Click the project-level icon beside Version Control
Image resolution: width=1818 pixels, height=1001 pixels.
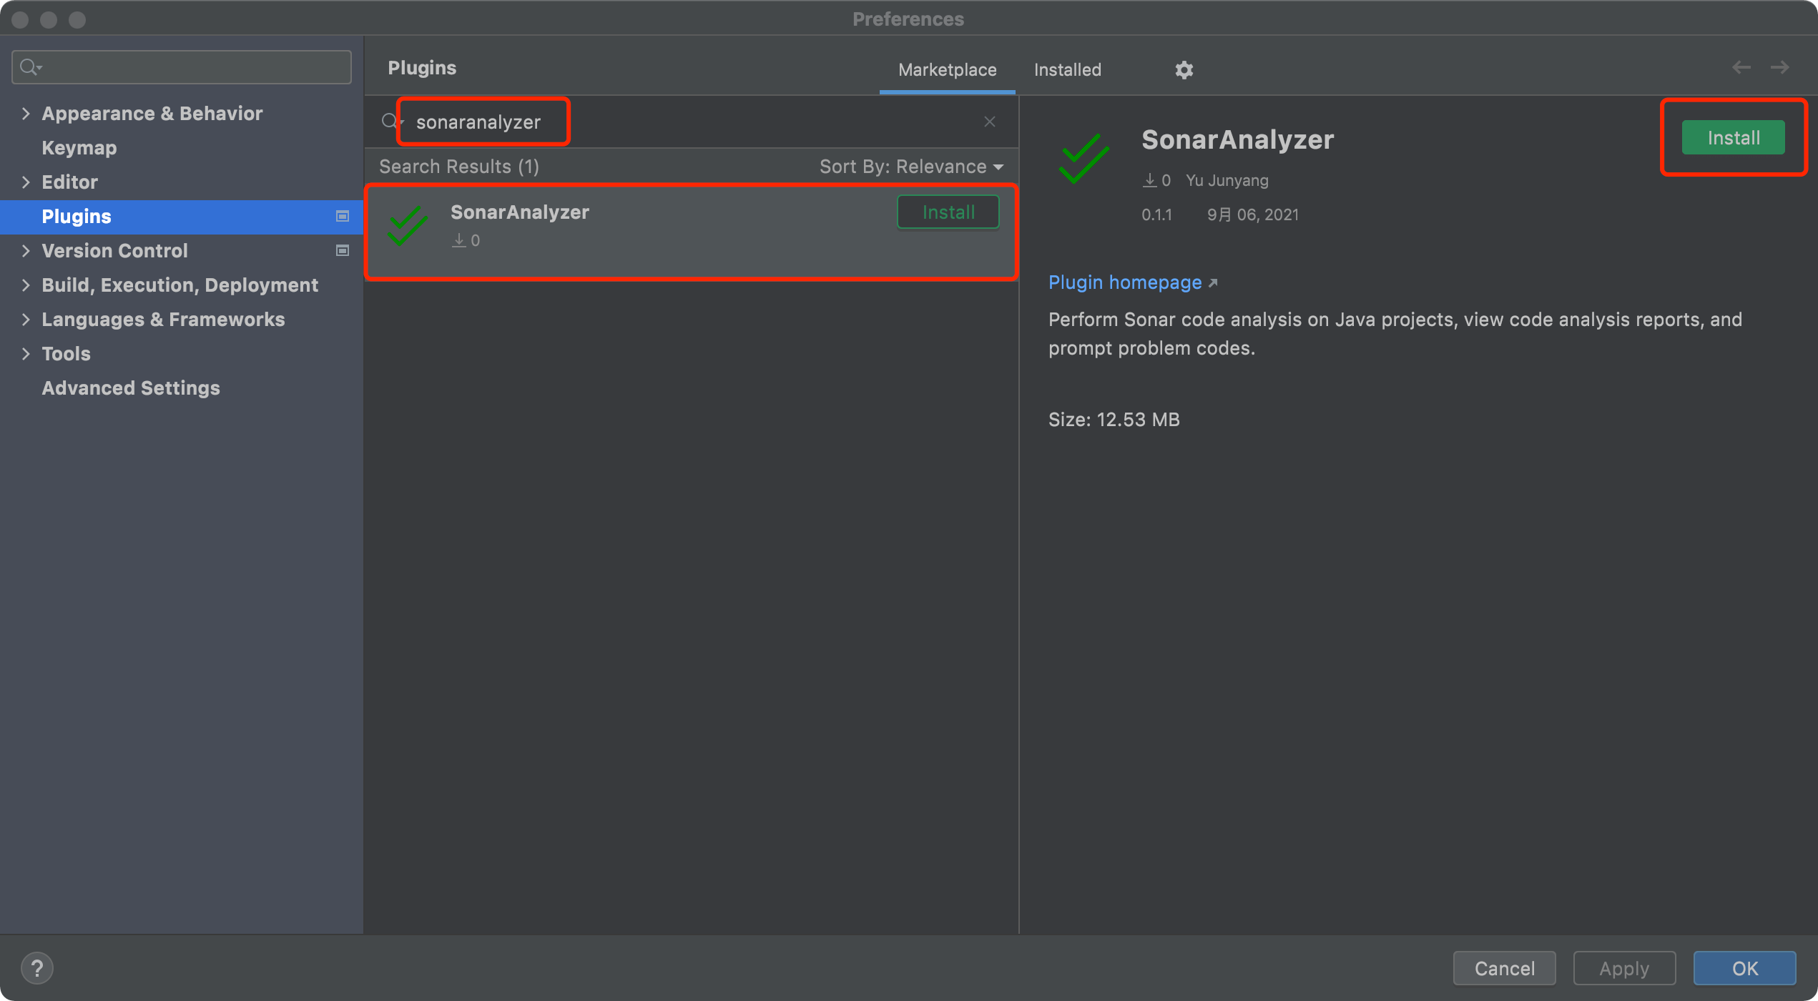(x=343, y=250)
